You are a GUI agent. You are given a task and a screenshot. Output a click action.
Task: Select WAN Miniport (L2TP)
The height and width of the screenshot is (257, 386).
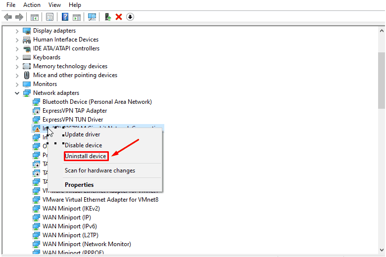click(x=70, y=235)
